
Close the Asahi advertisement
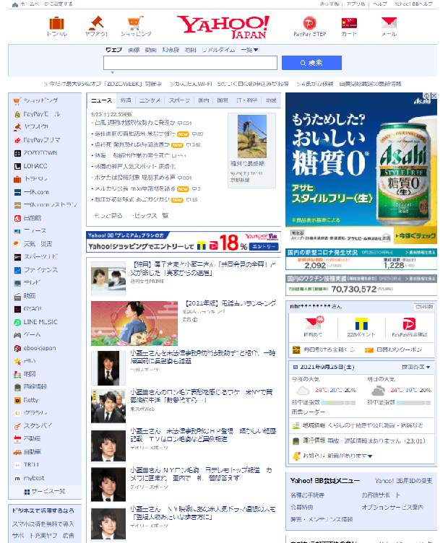tap(434, 95)
